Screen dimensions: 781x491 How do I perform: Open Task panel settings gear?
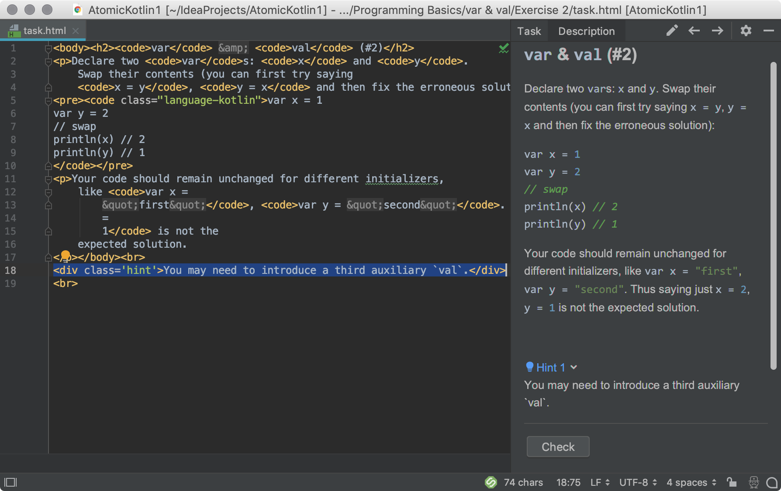point(746,31)
